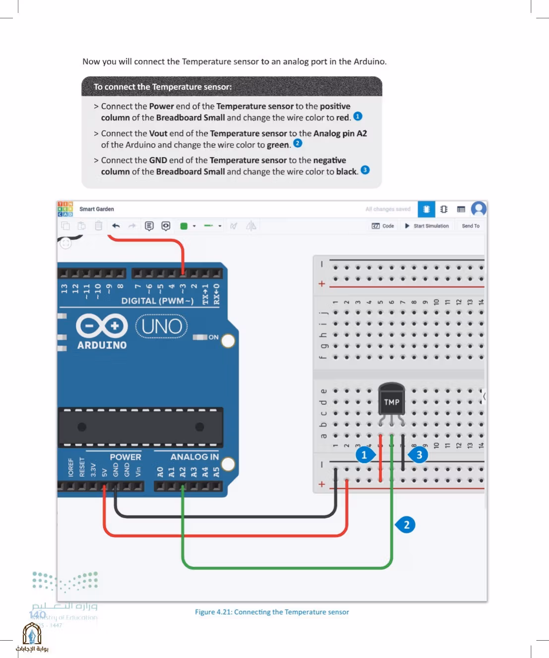Open the user profile avatar

click(x=479, y=209)
